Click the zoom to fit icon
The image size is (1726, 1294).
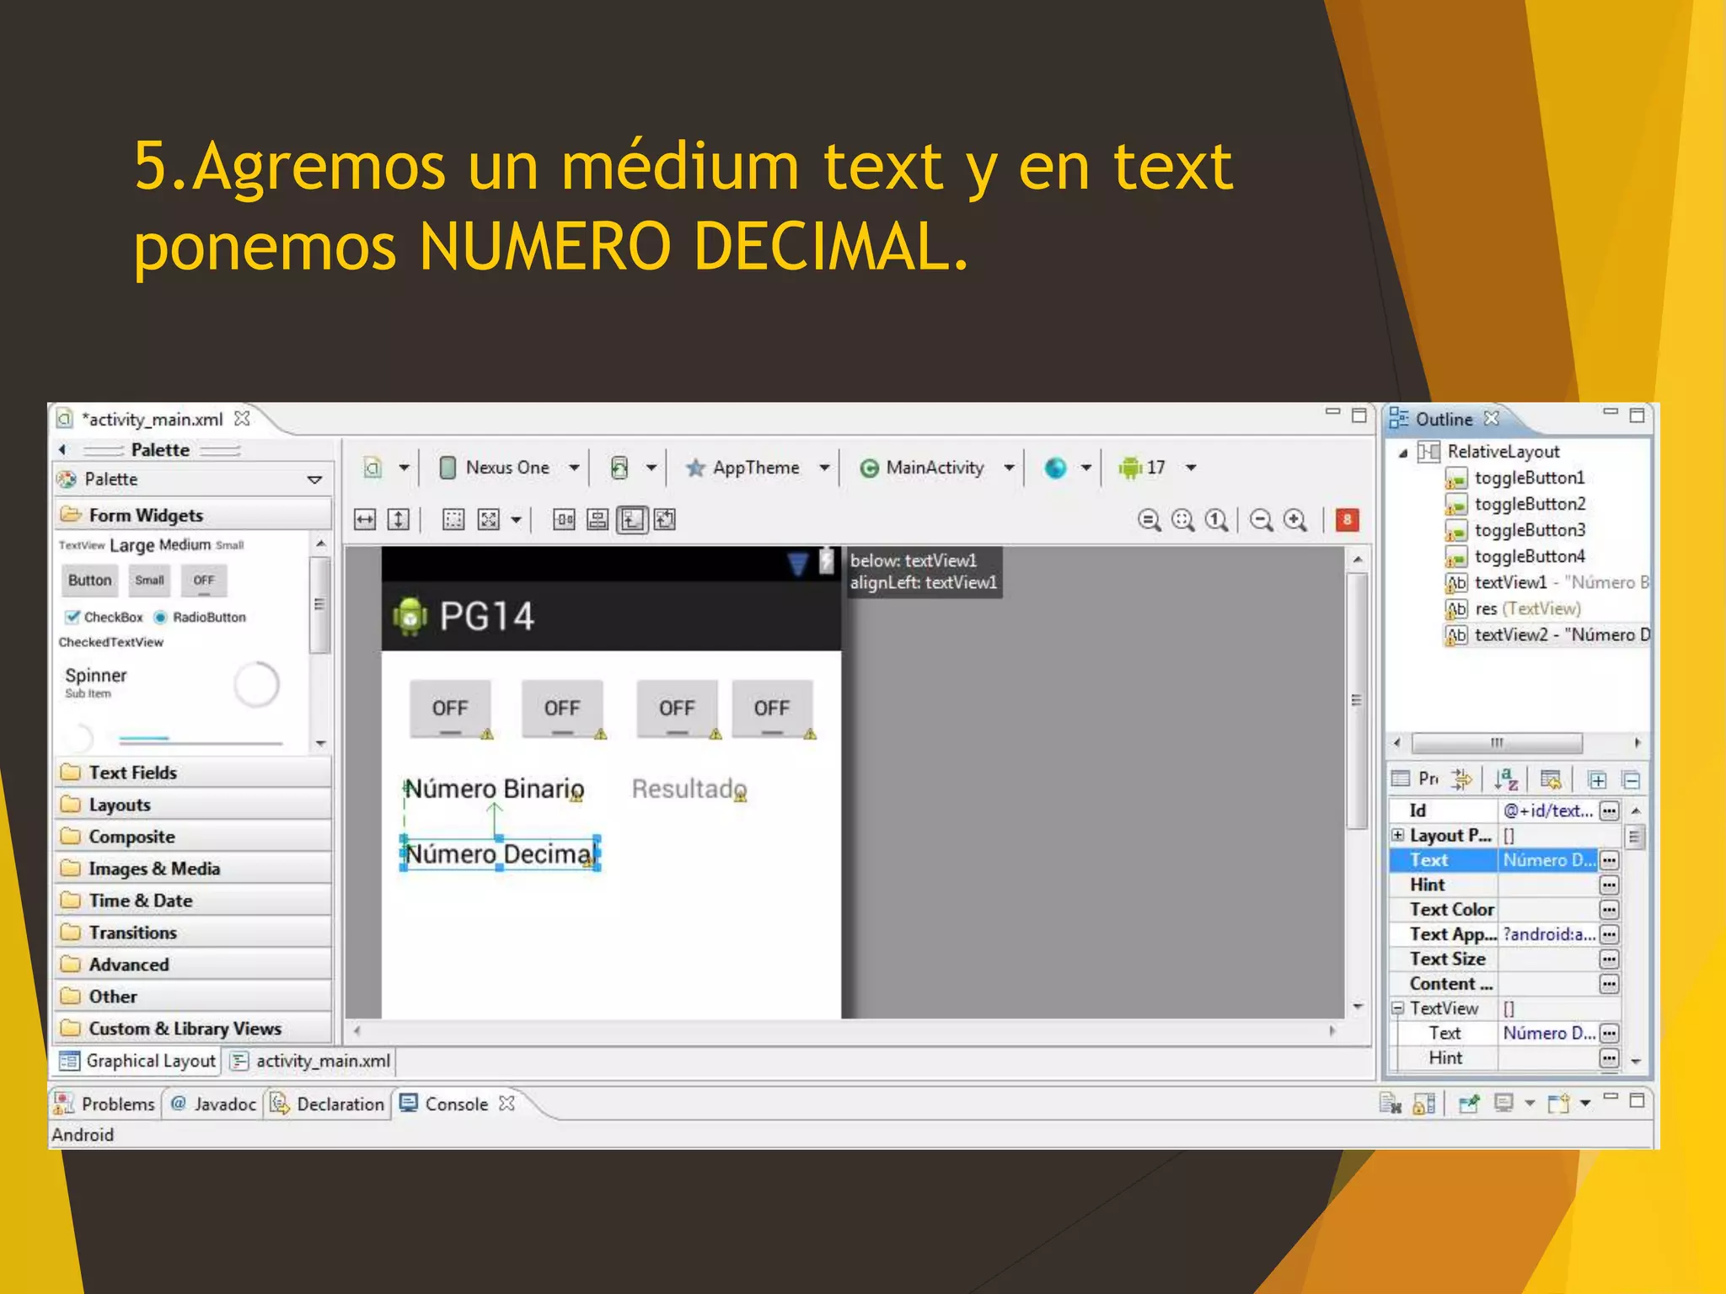point(1183,520)
